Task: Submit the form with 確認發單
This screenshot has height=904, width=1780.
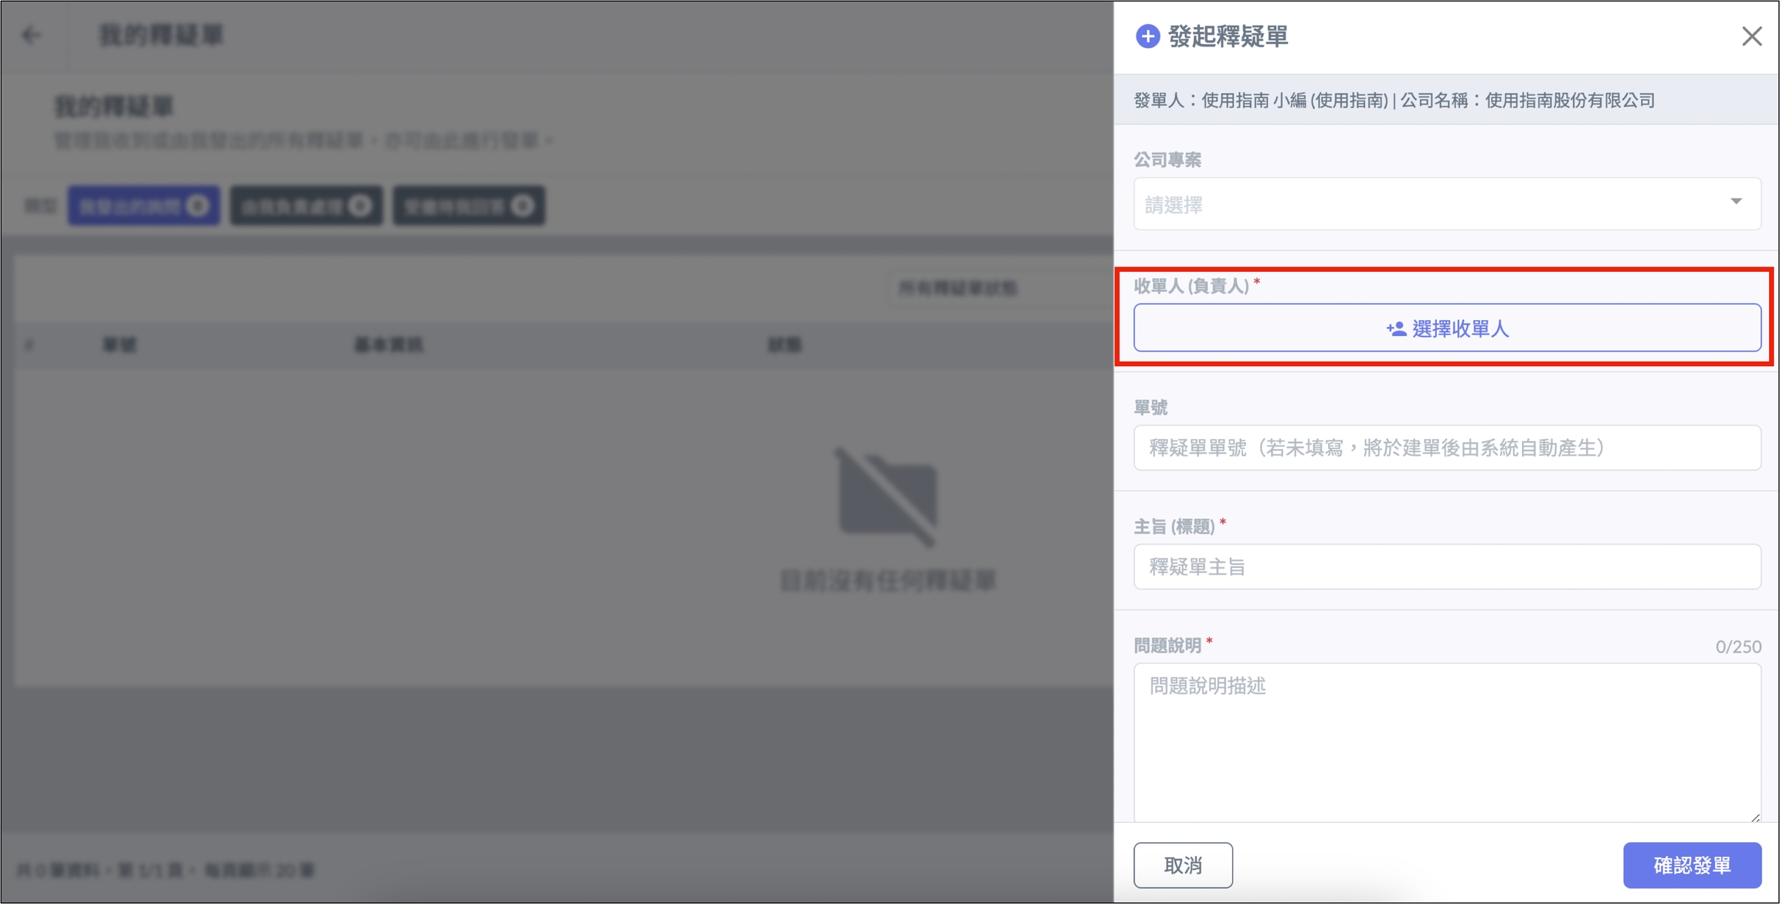Action: [x=1691, y=865]
